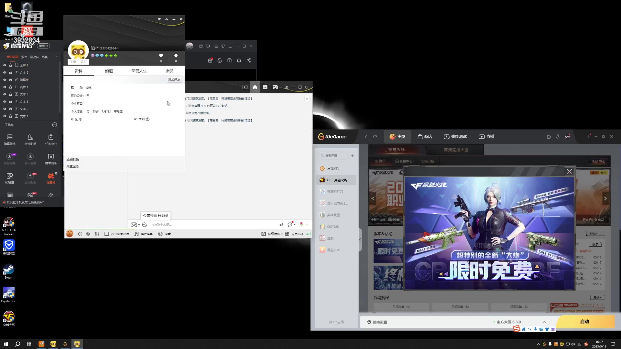
Task: Open 读弹幕 tool
Action: click(x=10, y=178)
